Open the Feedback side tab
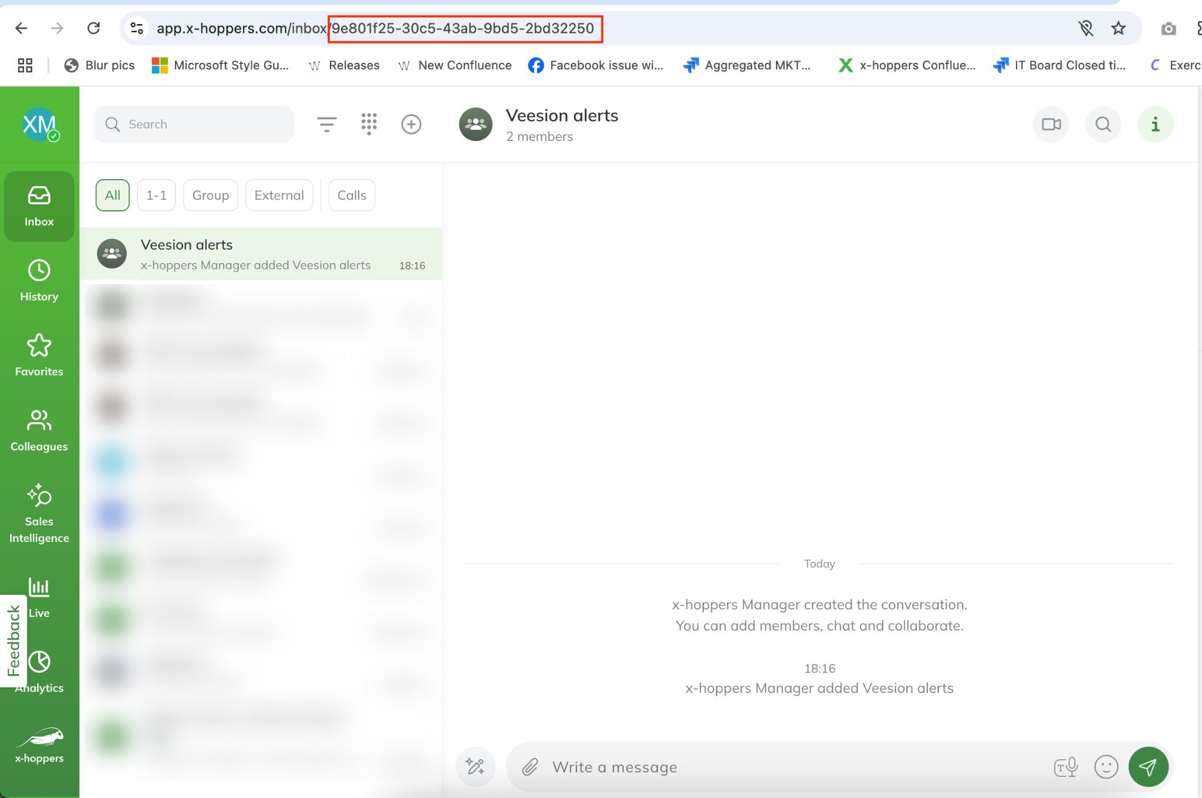The width and height of the screenshot is (1202, 798). (x=13, y=641)
